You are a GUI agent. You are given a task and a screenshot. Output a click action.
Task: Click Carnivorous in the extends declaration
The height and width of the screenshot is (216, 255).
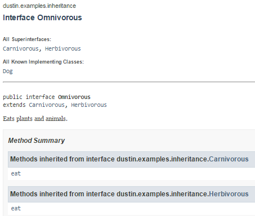47,105
